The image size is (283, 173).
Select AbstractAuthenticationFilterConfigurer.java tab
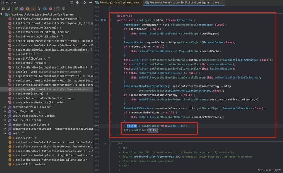pos(184,3)
